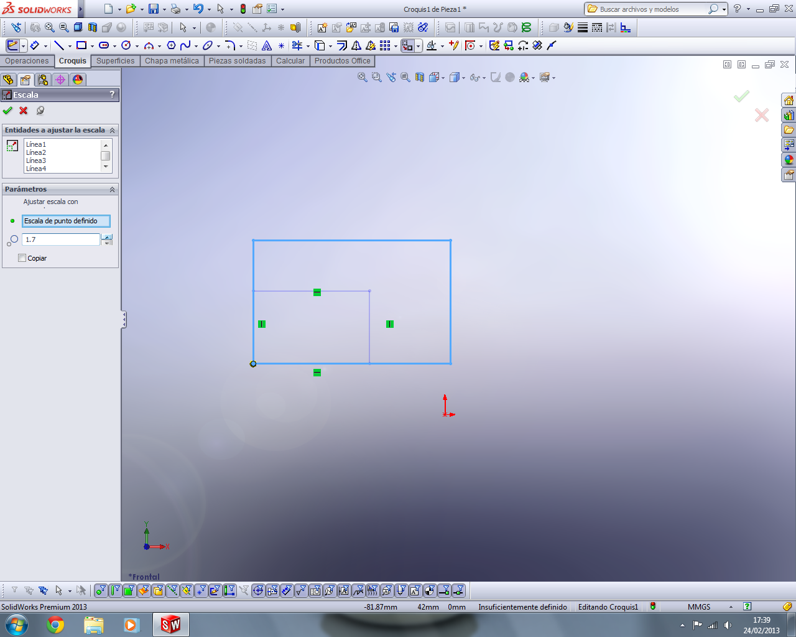Confirm sketch with corner green checkmark

coord(741,96)
